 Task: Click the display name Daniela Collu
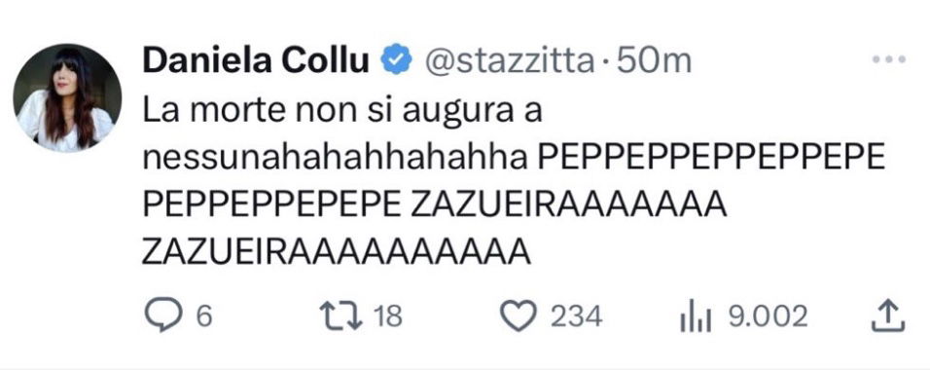pos(255,60)
